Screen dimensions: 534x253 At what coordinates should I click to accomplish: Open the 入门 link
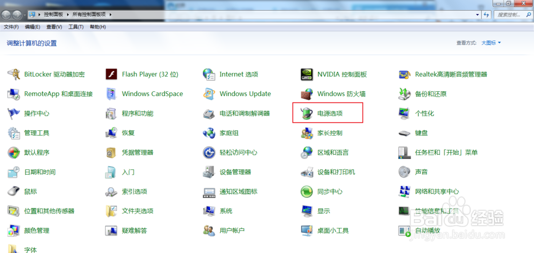(x=128, y=172)
